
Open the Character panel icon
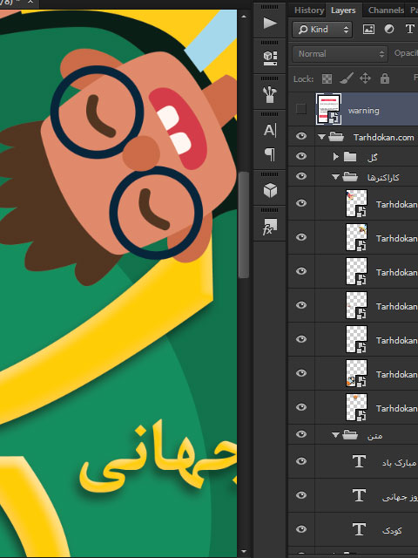[x=270, y=130]
